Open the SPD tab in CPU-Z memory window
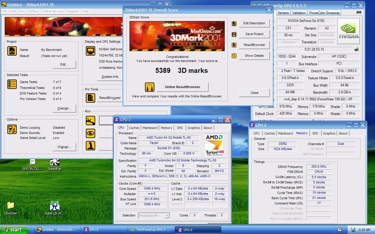The image size is (375, 234). point(315,133)
